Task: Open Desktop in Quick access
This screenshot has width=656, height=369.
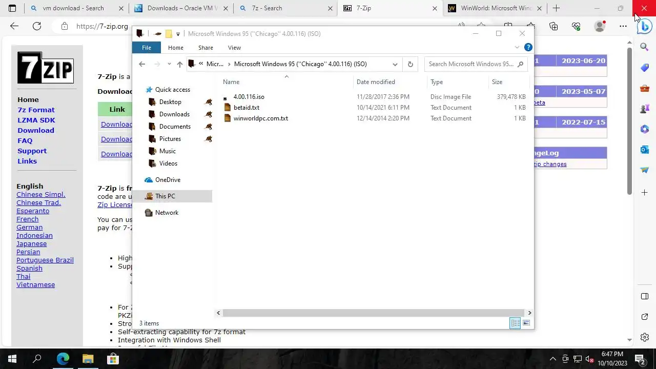Action: (170, 102)
